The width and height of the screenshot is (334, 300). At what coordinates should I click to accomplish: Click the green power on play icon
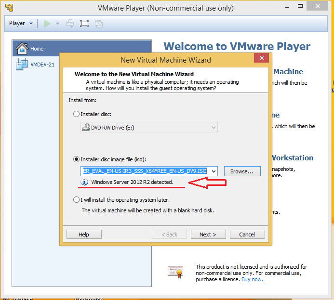[47, 24]
